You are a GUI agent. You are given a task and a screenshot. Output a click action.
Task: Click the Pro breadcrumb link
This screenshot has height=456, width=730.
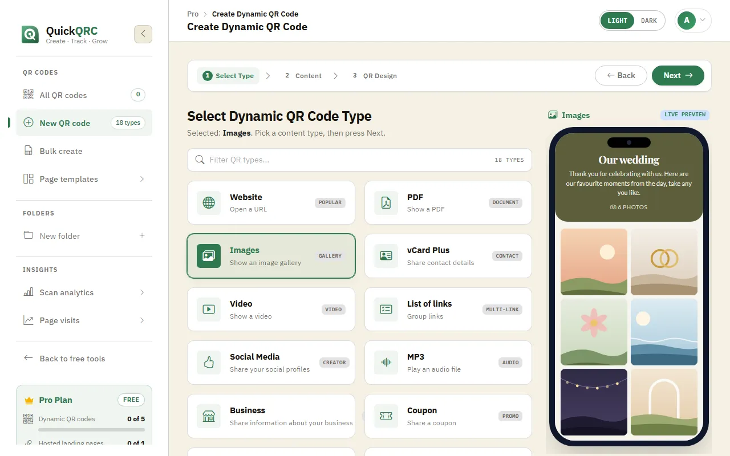point(193,14)
